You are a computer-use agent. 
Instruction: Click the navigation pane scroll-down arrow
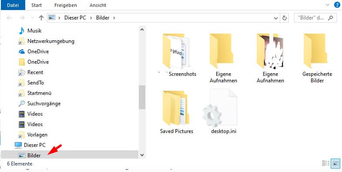[x=142, y=155]
